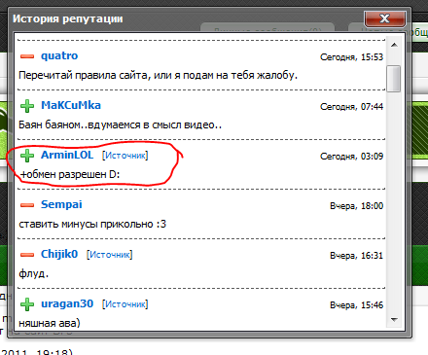This screenshot has height=355, width=428.
Task: Follow the [Источник] link next to uragan30
Action: [125, 304]
